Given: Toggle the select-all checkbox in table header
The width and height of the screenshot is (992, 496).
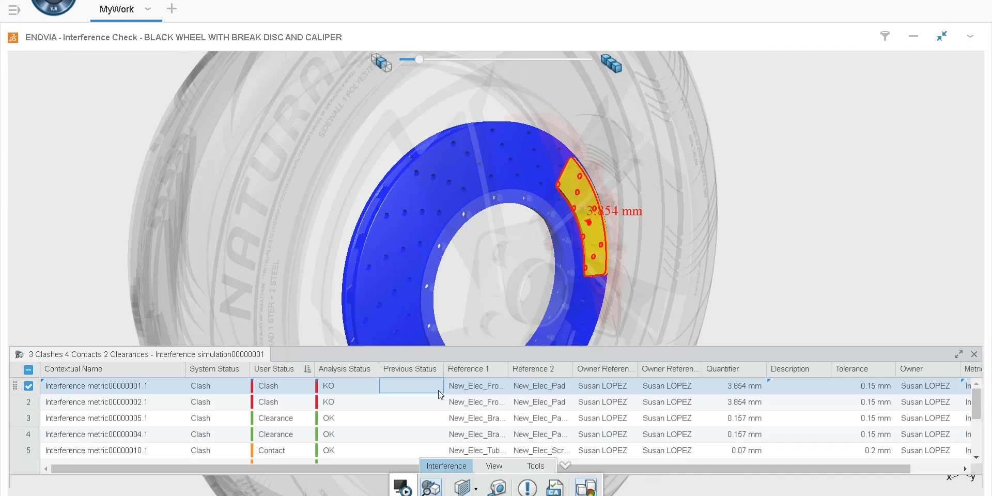Looking at the screenshot, I should (28, 369).
